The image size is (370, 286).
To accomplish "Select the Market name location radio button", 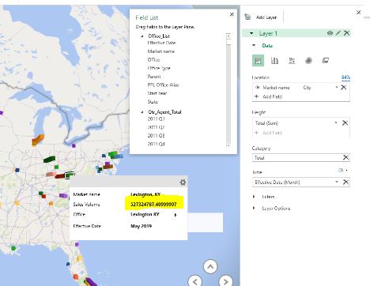I will tap(258, 88).
